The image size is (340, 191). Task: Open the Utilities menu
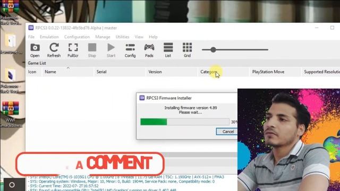[x=122, y=37]
